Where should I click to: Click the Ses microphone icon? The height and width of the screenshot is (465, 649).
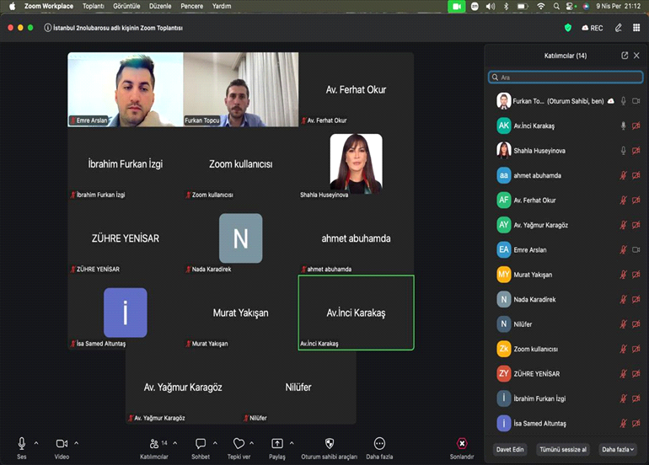click(x=22, y=443)
